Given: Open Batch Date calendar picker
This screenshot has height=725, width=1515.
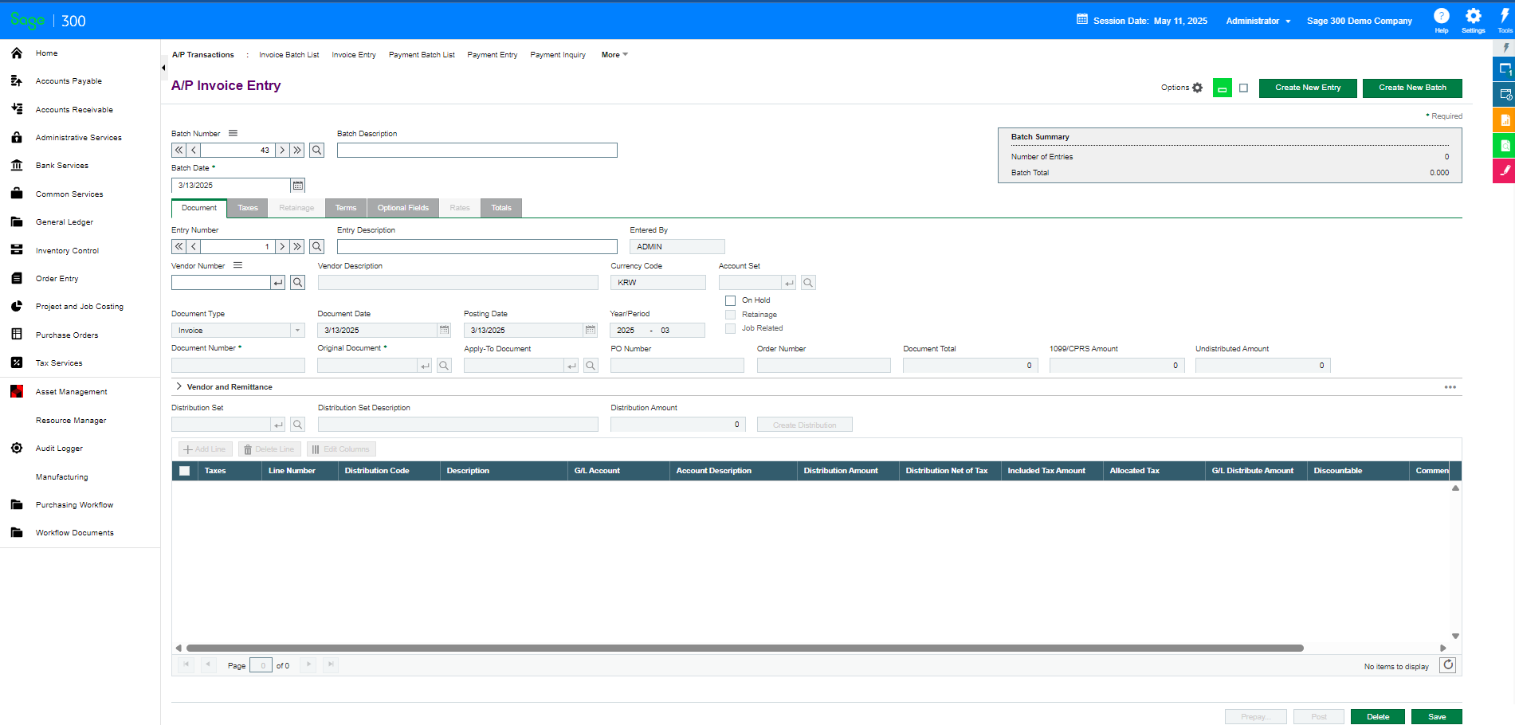Looking at the screenshot, I should 297,185.
